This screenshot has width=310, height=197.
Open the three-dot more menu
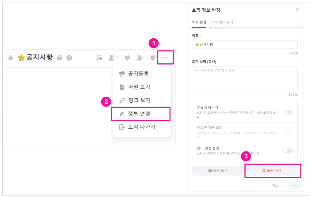point(165,58)
